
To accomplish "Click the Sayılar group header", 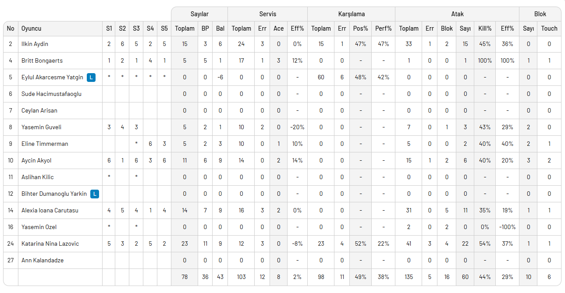I will [199, 14].
